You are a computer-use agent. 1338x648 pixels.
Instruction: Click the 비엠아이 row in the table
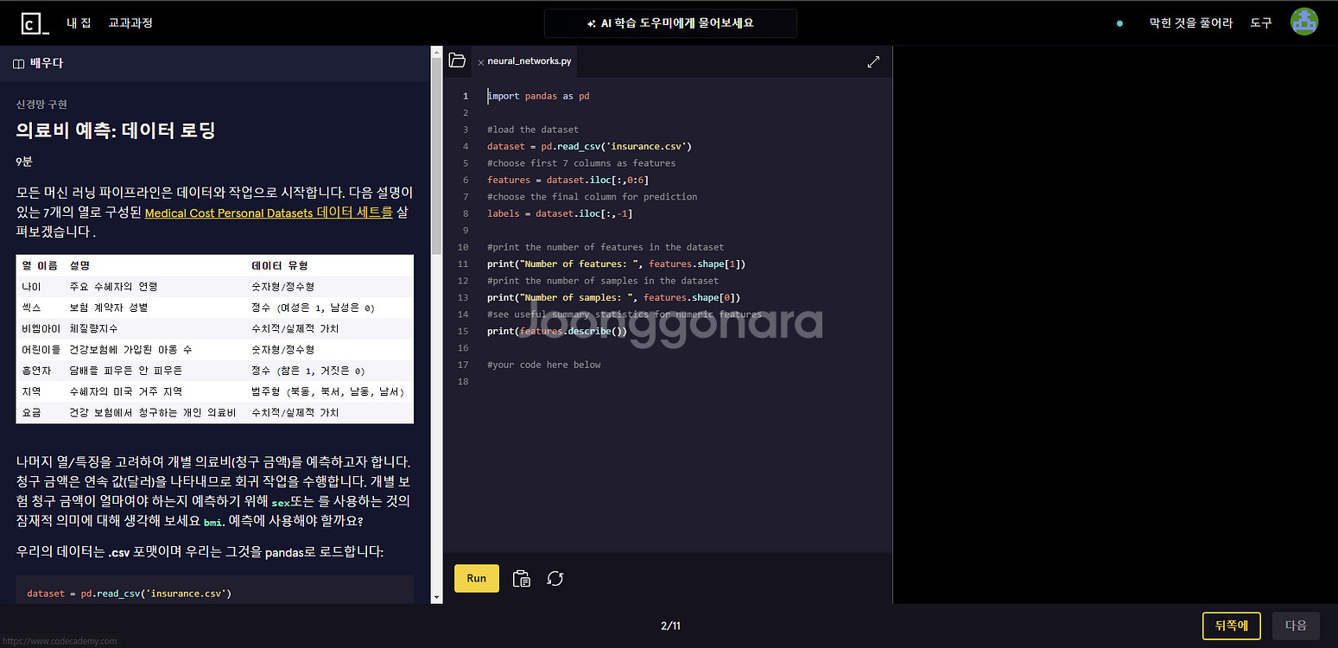(x=215, y=328)
